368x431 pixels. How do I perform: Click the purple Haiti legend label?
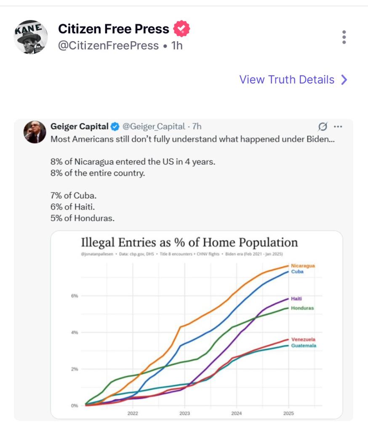pos(296,298)
